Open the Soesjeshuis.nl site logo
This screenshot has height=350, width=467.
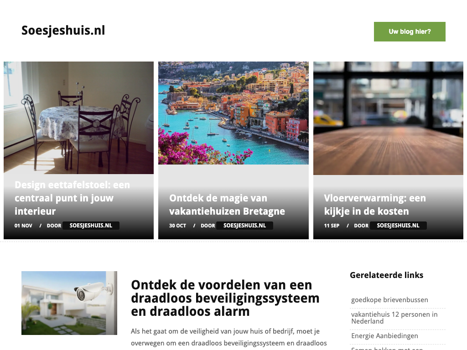tap(63, 31)
